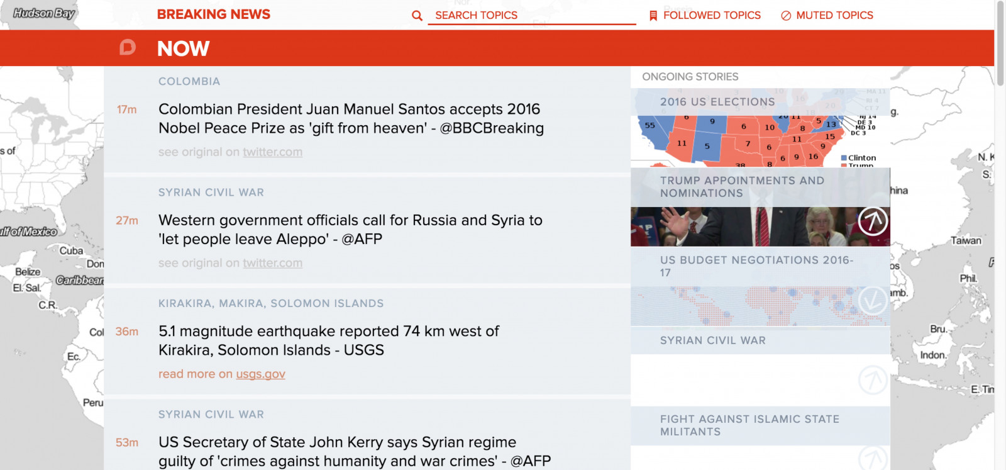Screen dimensions: 1006x470
Task: Open the Muted Topics menu
Action: pos(834,15)
